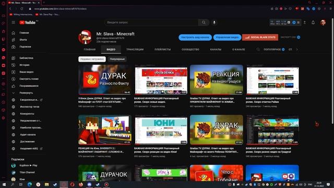Switch to О канале tab
This screenshot has width=334, height=188.
click(238, 50)
